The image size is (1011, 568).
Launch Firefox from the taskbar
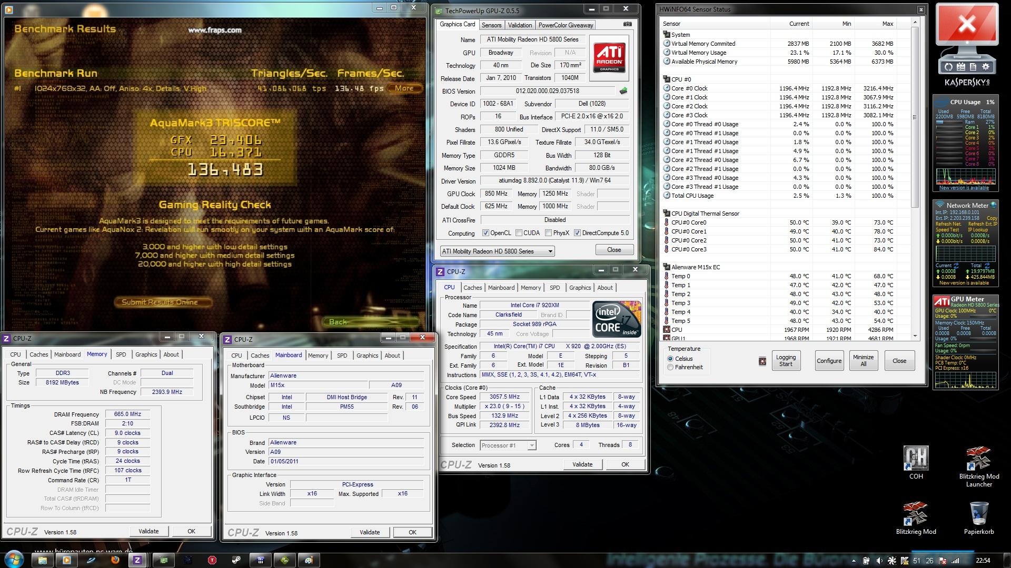115,560
